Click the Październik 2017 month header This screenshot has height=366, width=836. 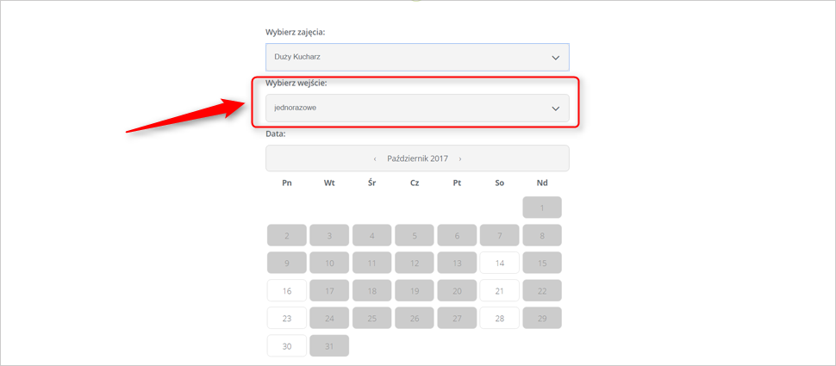[417, 158]
